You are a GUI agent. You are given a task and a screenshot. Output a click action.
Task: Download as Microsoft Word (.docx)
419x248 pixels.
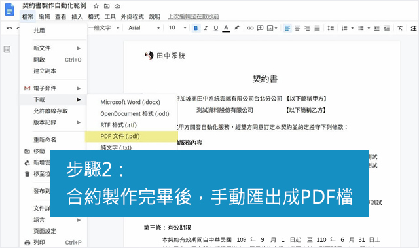click(x=132, y=102)
